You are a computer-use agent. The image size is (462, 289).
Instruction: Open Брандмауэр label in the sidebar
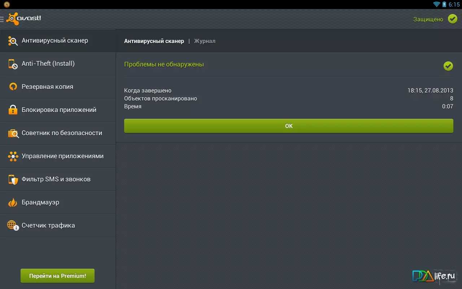tap(40, 202)
